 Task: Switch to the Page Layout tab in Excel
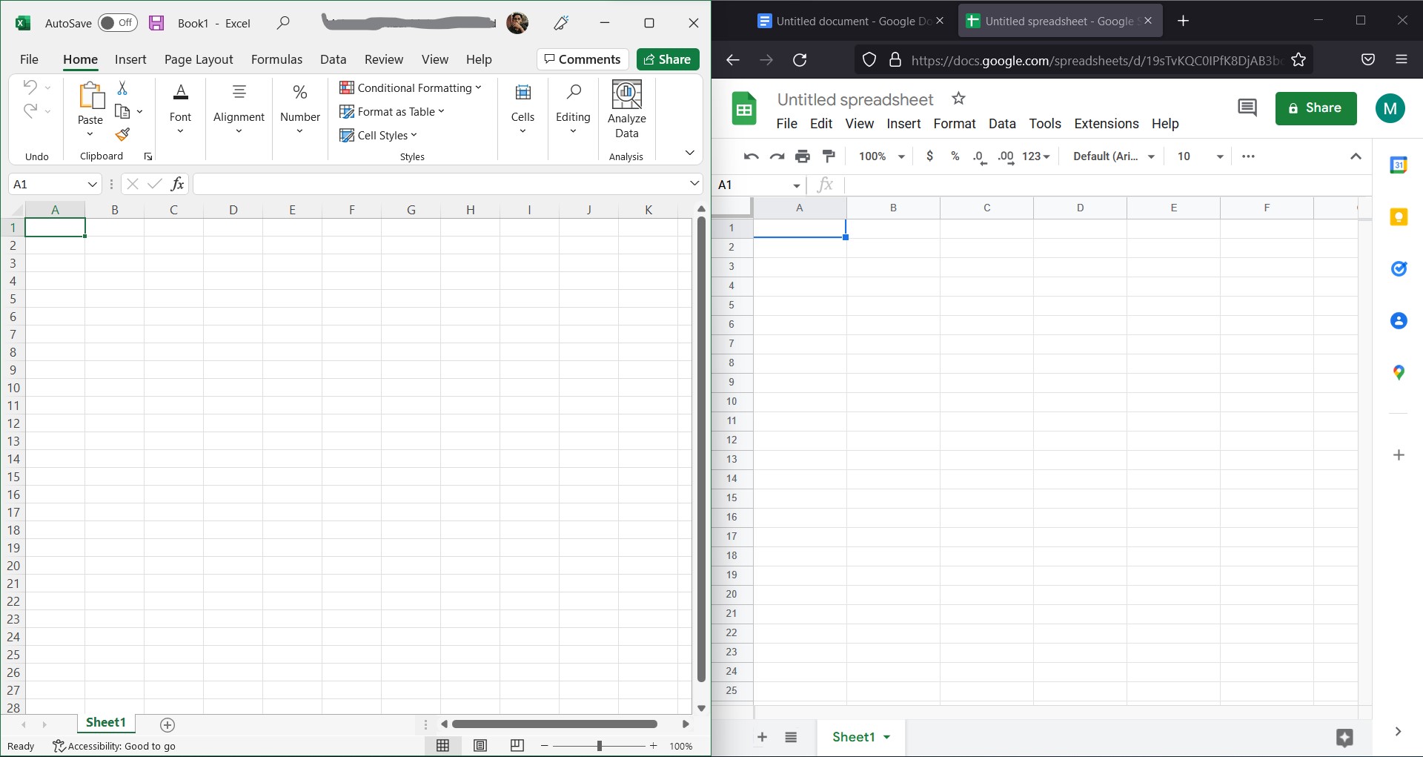[199, 59]
